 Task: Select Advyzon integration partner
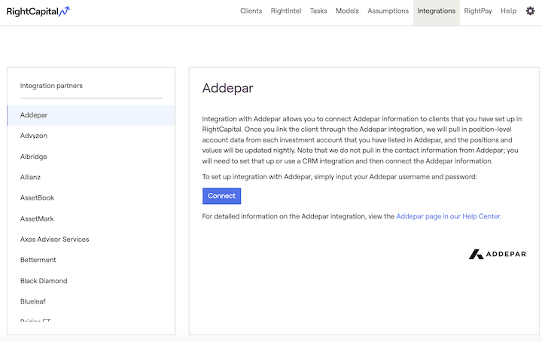[91, 136]
